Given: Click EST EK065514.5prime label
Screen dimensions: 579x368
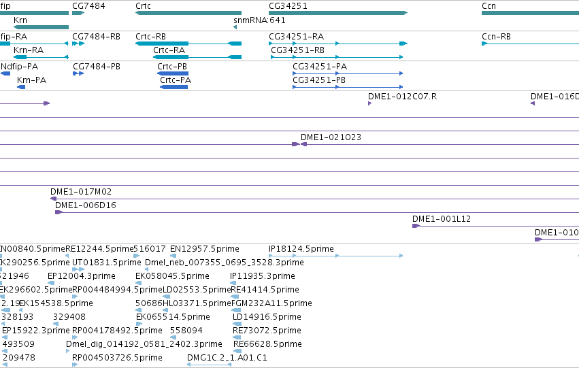Looking at the screenshot, I should [173, 317].
